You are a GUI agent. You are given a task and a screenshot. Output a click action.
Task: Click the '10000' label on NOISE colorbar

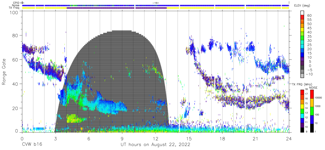(x=318, y=98)
